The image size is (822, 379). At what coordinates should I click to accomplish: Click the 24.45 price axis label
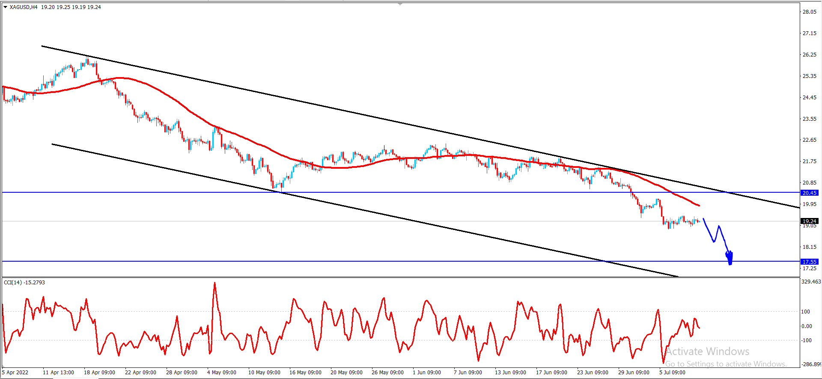(809, 97)
